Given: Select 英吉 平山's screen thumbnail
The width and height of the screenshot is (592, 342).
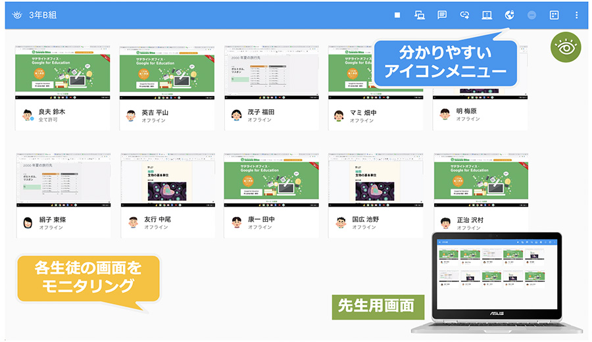Looking at the screenshot, I should click(x=167, y=72).
